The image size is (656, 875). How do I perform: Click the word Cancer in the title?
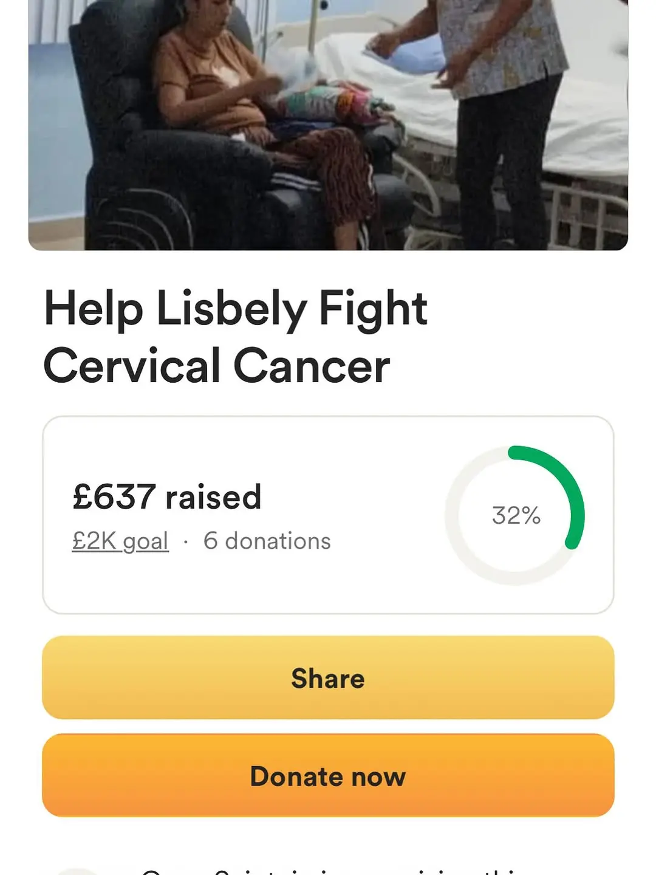(311, 366)
